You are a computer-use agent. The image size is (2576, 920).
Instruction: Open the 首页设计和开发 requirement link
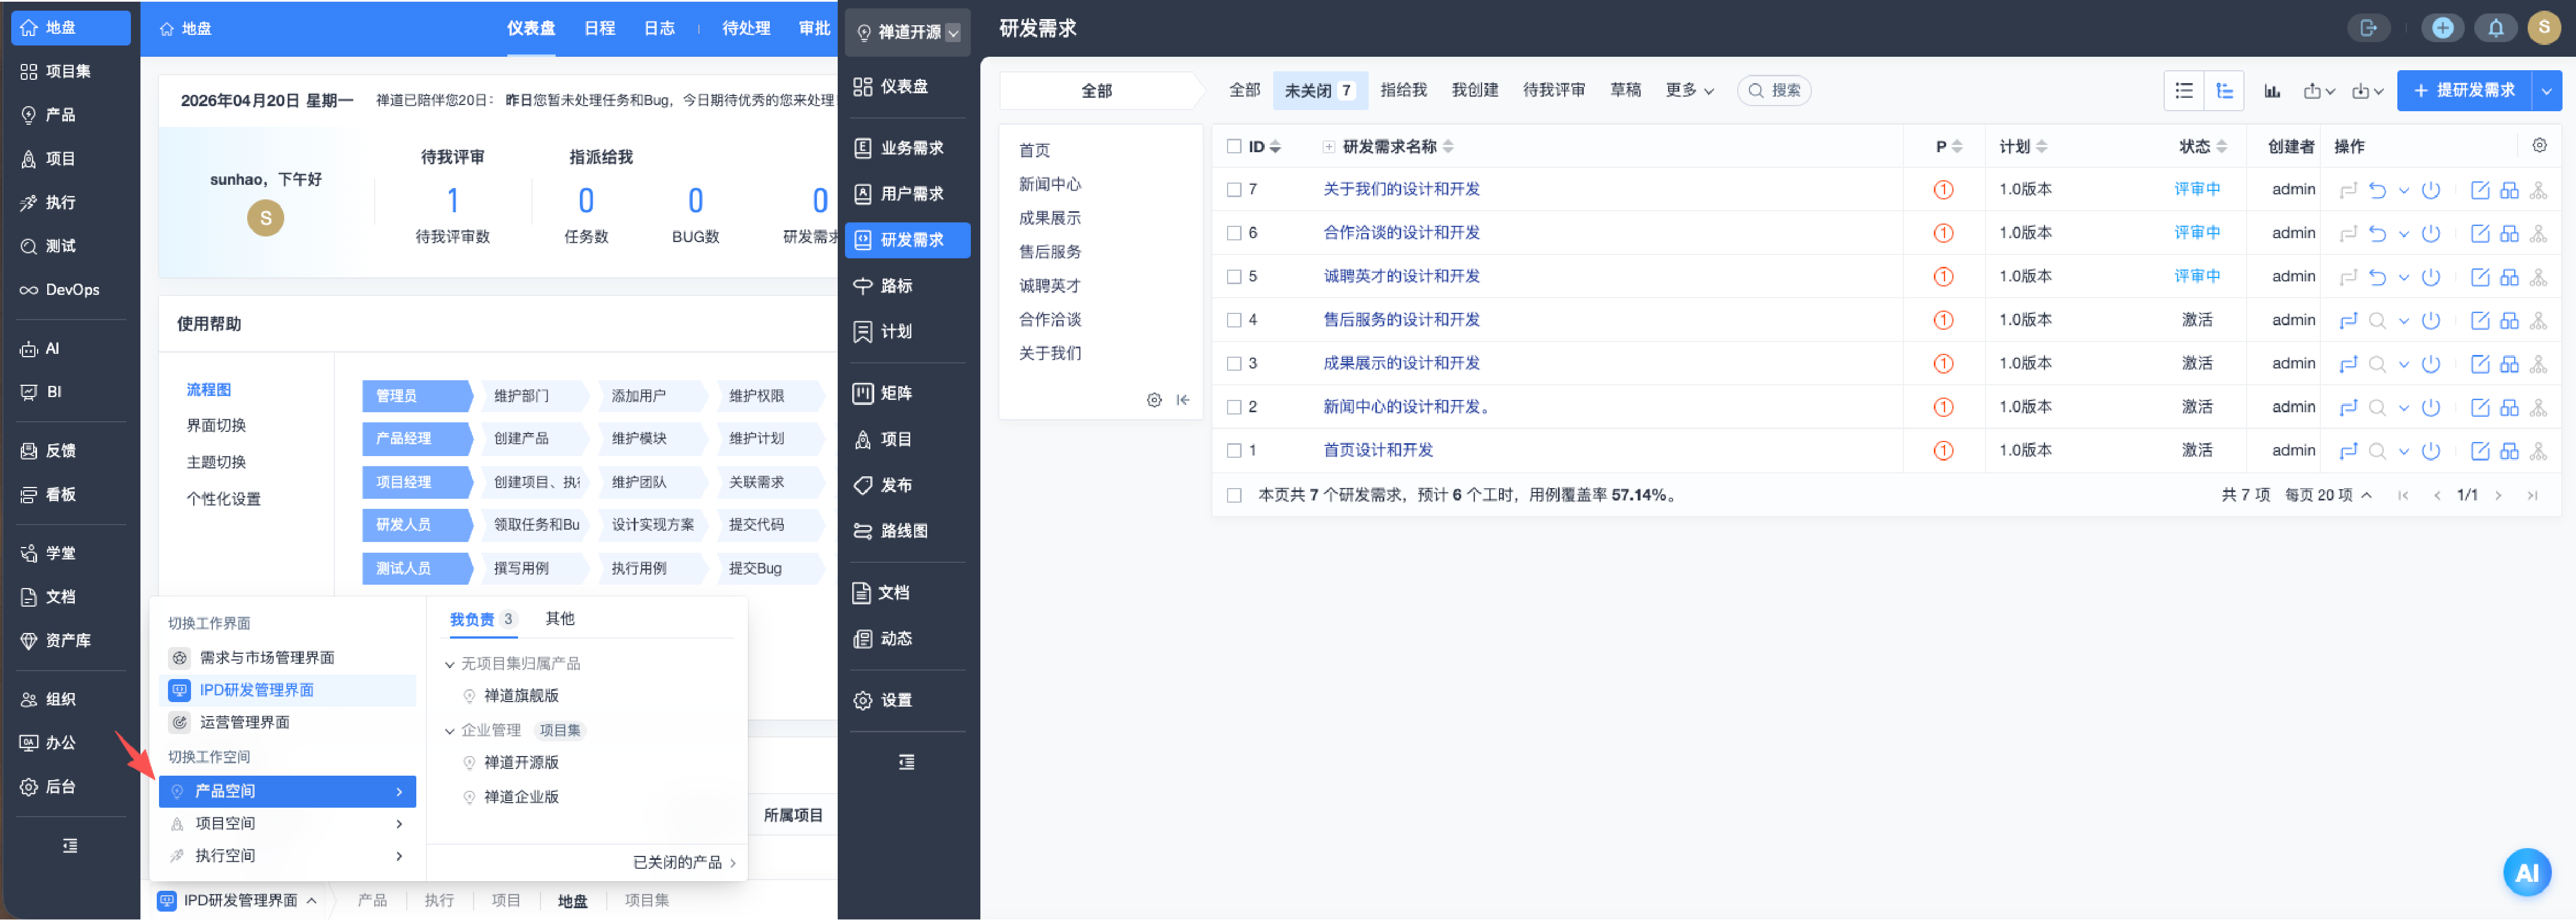[1377, 450]
